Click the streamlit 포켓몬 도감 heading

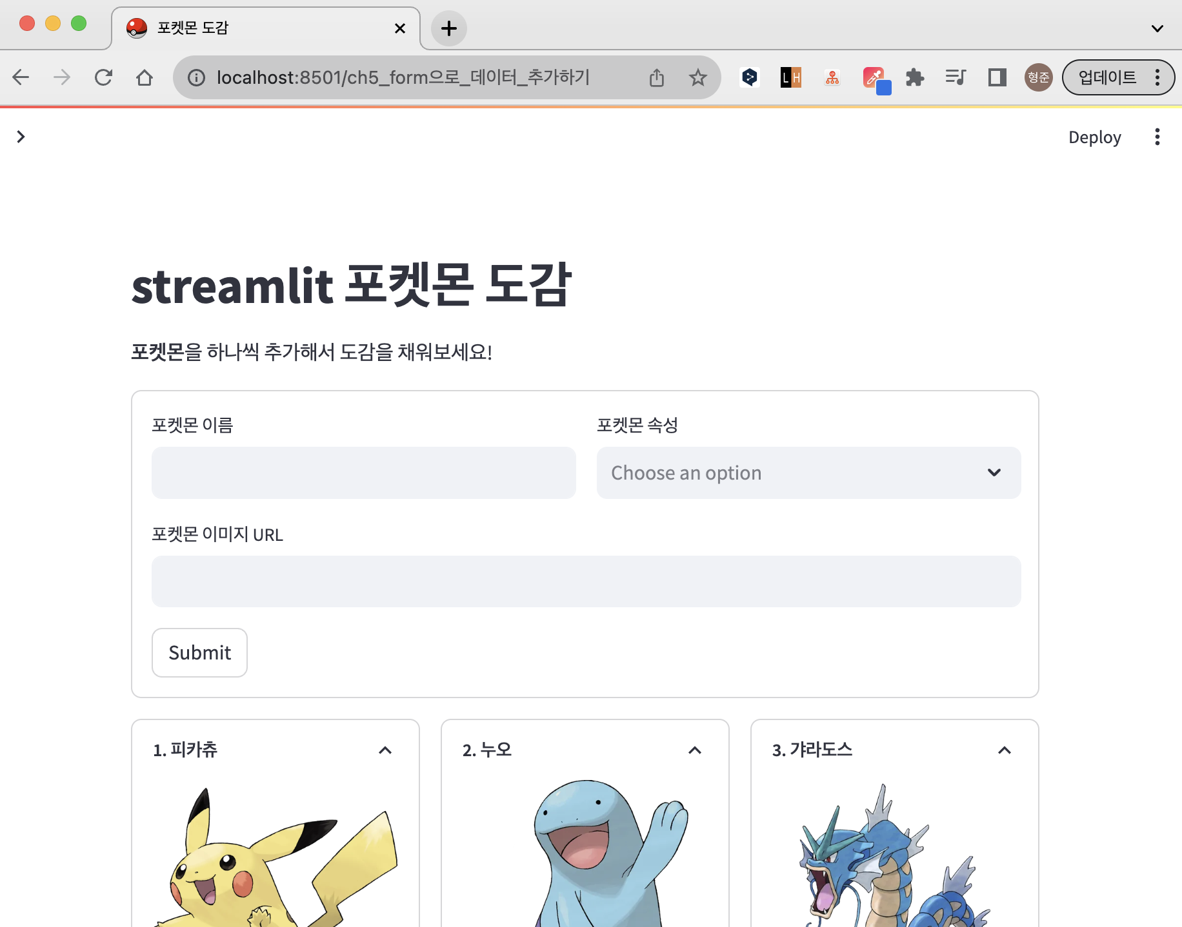pyautogui.click(x=352, y=285)
